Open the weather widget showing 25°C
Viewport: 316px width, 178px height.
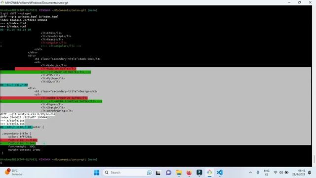tap(13, 172)
